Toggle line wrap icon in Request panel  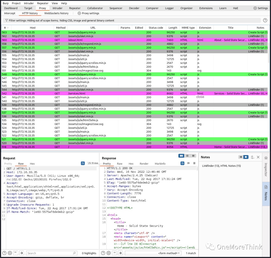coord(83,163)
